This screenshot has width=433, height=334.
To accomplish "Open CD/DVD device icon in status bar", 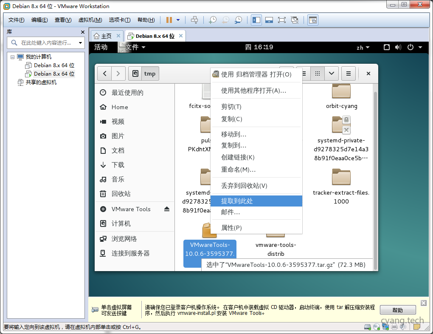I will tap(376, 327).
